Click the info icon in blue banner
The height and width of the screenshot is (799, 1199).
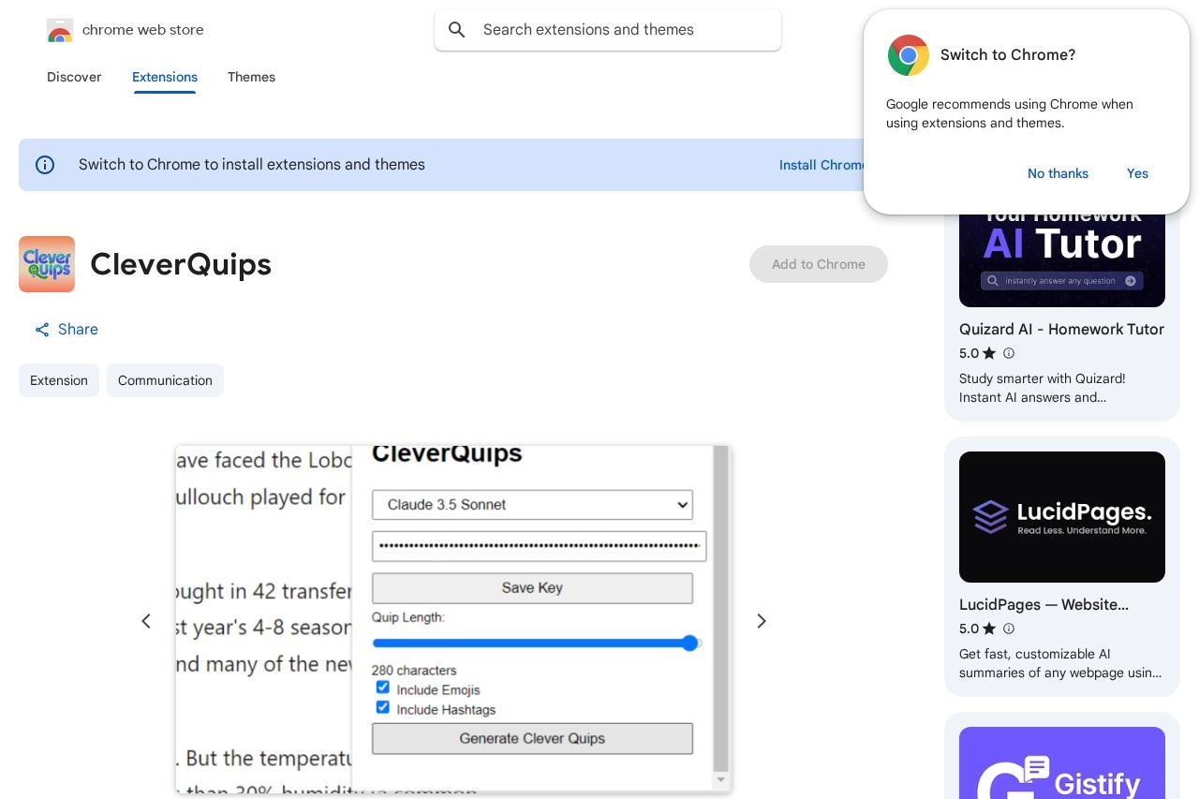(45, 165)
